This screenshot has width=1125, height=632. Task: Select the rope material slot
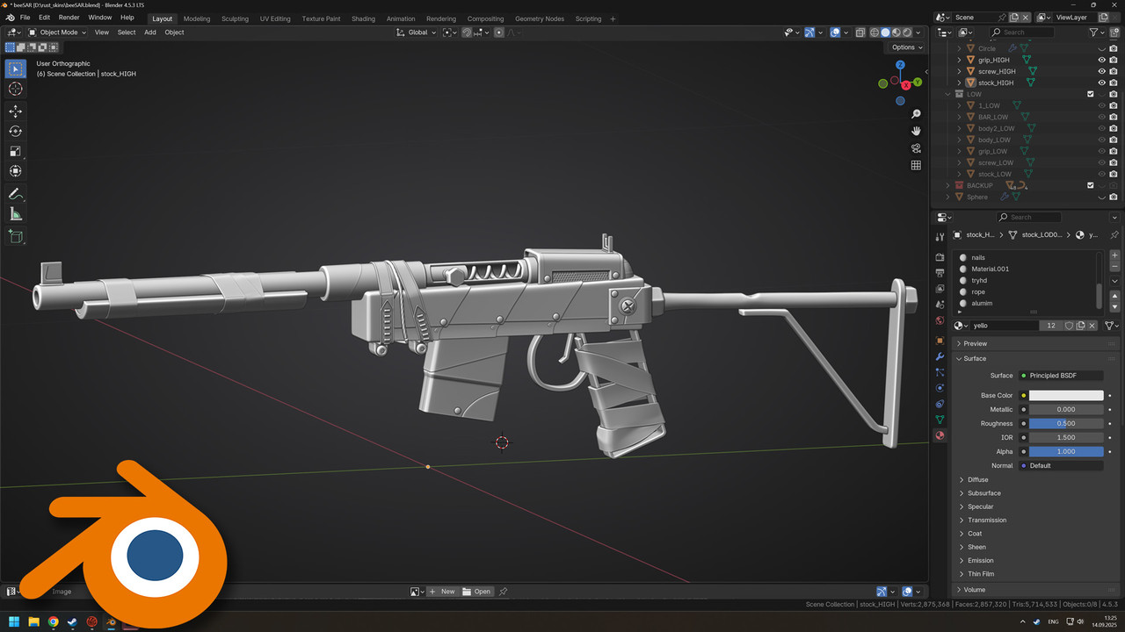tap(1026, 291)
